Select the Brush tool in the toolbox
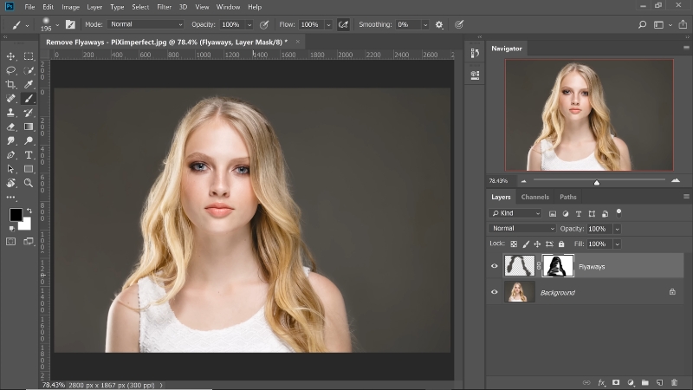The image size is (693, 390). click(x=29, y=99)
